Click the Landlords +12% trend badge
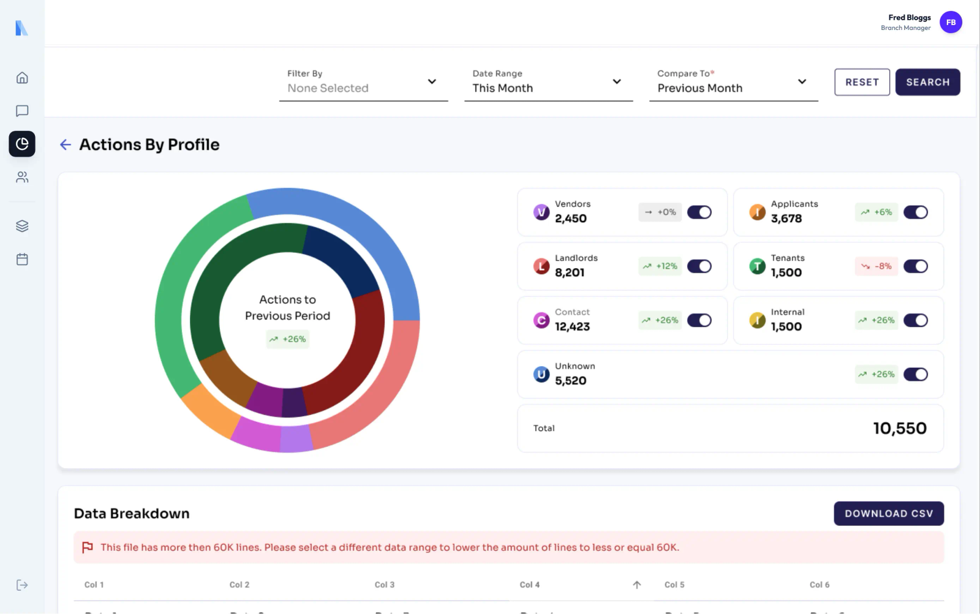 660,266
